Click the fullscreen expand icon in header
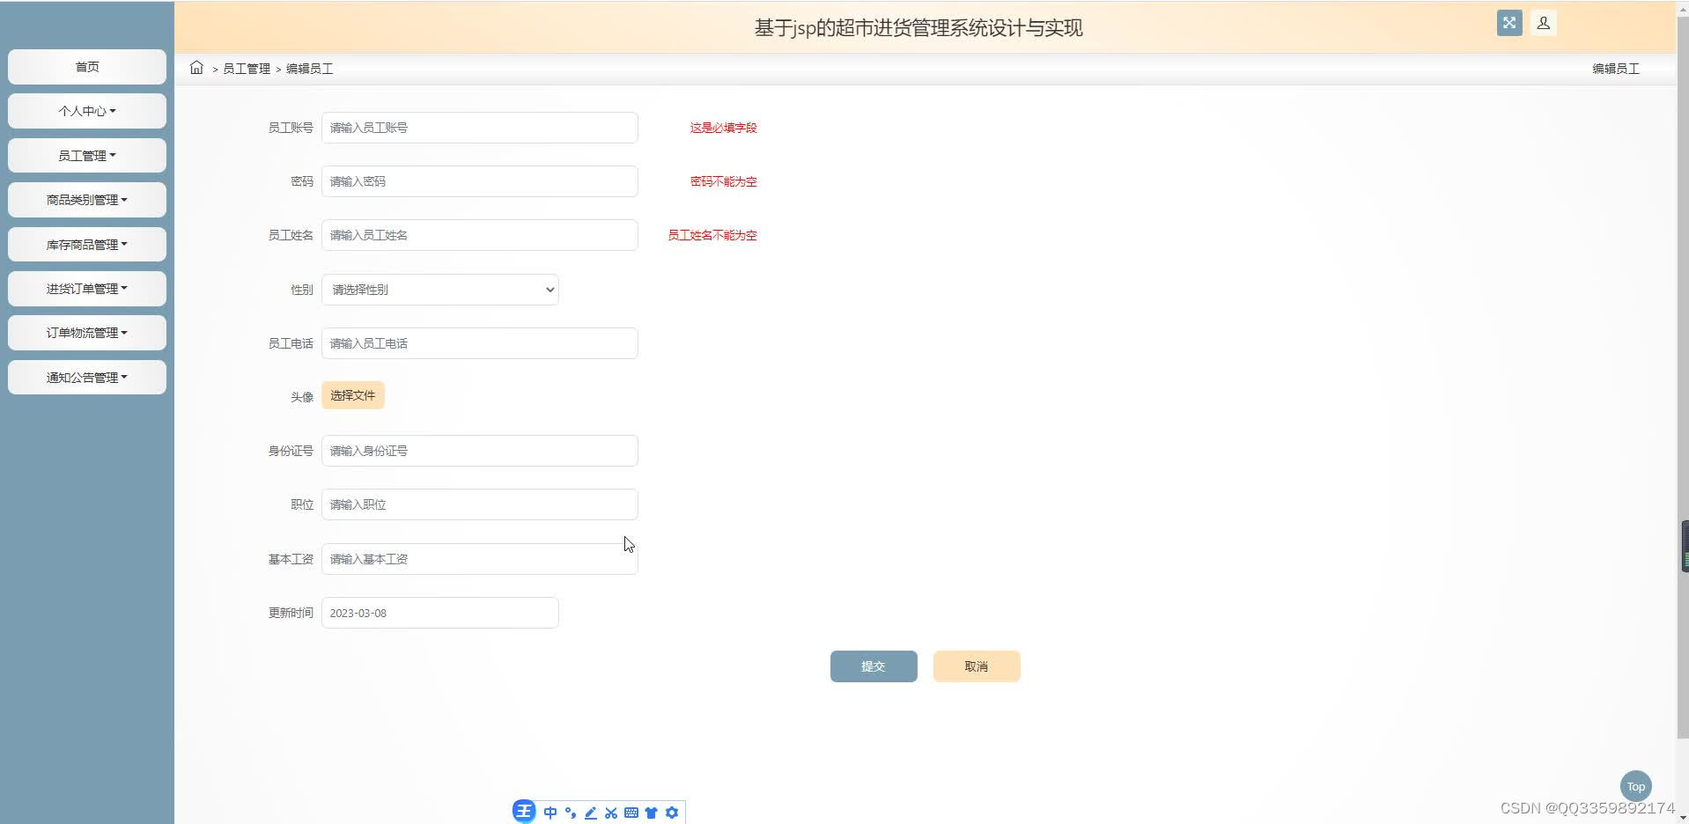The height and width of the screenshot is (824, 1689). point(1509,23)
